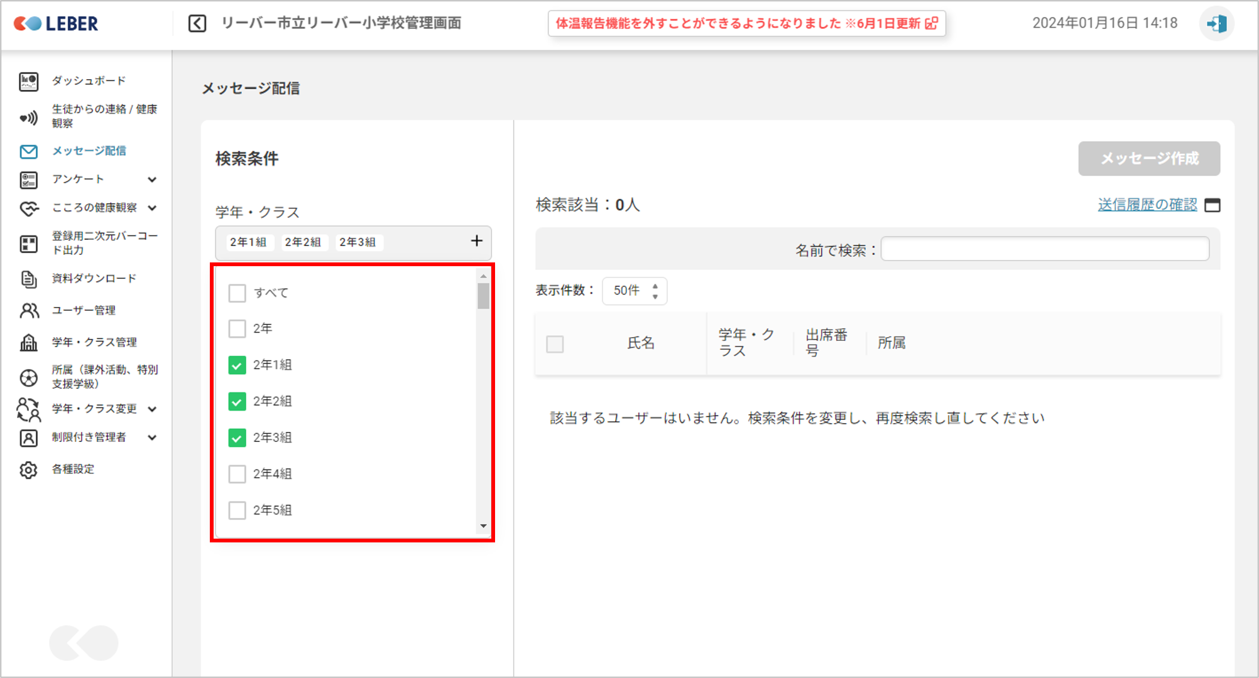1259x678 pixels.
Task: Go to ユーザー管理 menu item
Action: (x=84, y=310)
